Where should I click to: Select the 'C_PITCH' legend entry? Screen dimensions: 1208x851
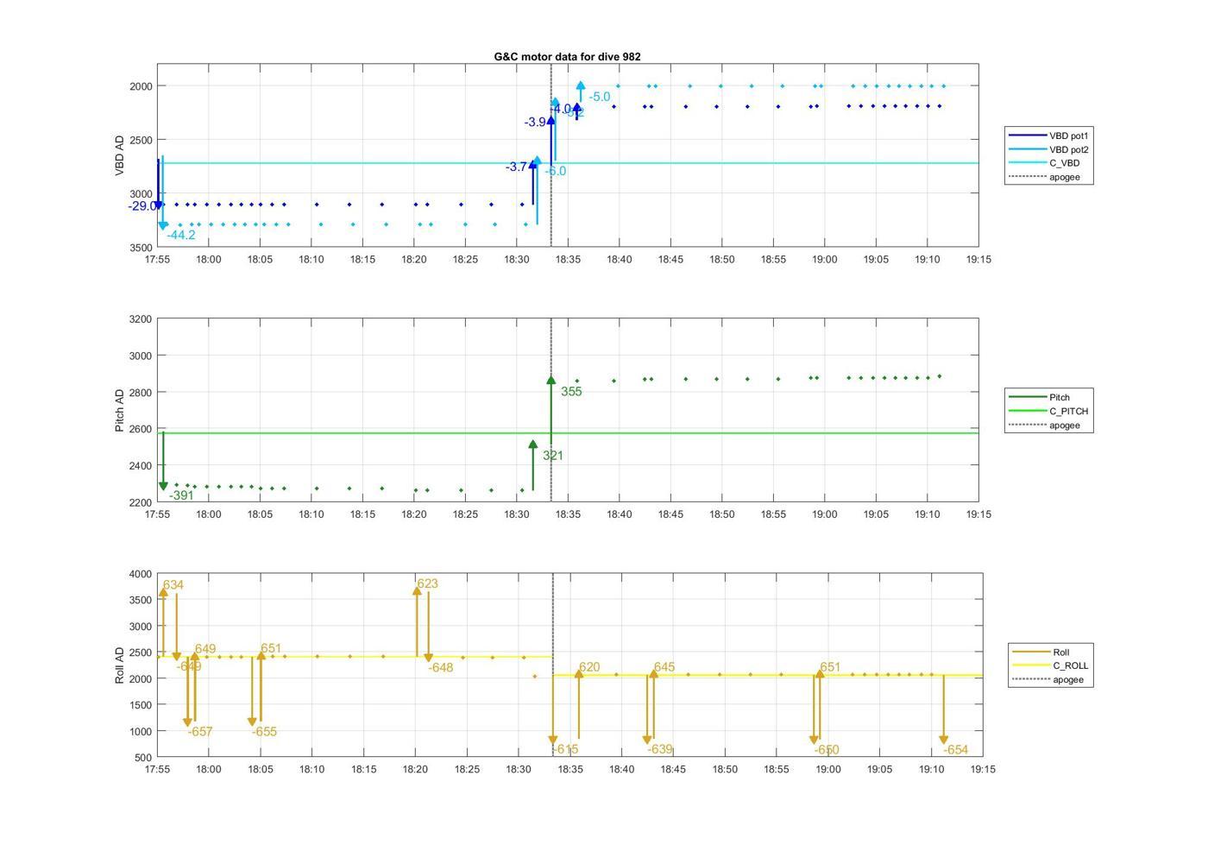click(1049, 412)
